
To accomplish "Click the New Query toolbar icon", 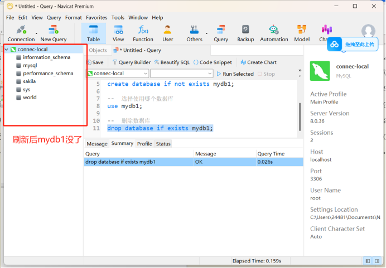I will click(x=54, y=33).
